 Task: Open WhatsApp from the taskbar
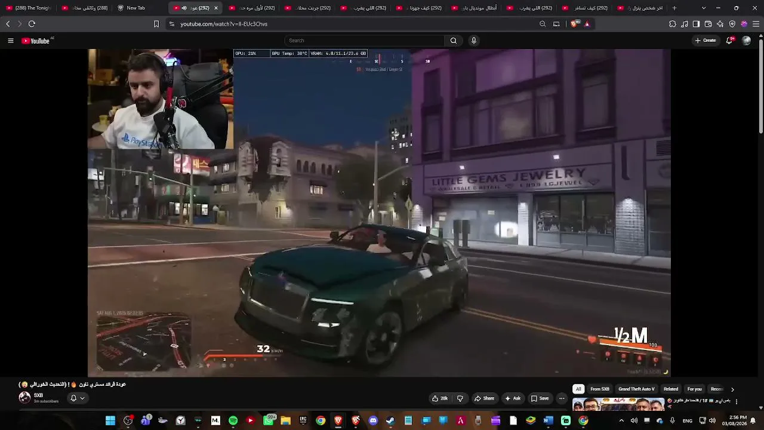[x=268, y=420]
